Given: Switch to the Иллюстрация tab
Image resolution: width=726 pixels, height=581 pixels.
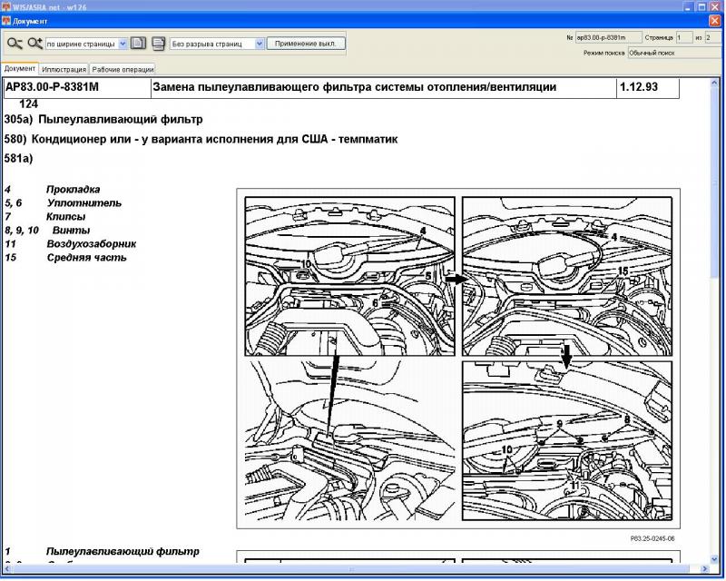Looking at the screenshot, I should coord(64,70).
